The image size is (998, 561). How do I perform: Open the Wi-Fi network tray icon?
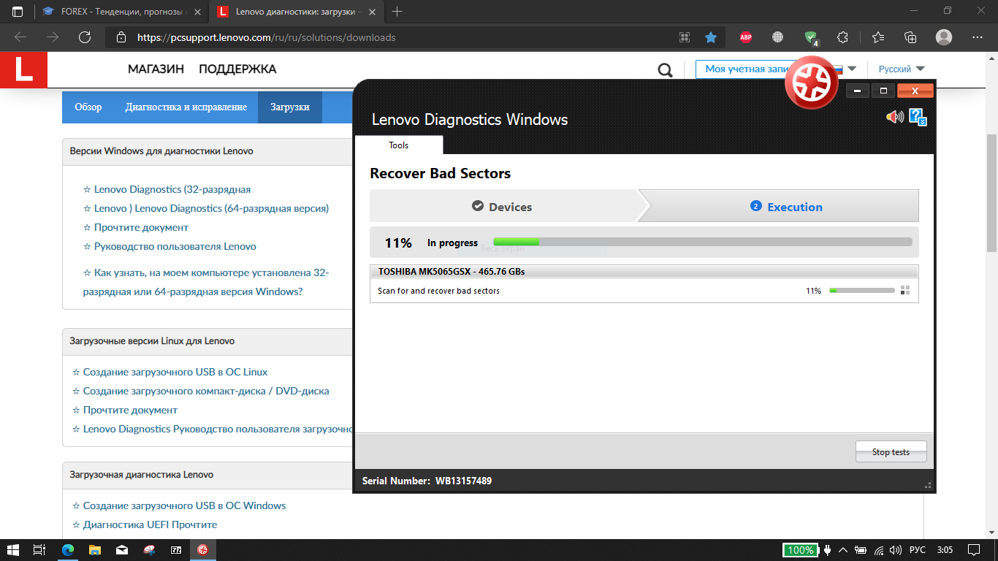[879, 550]
